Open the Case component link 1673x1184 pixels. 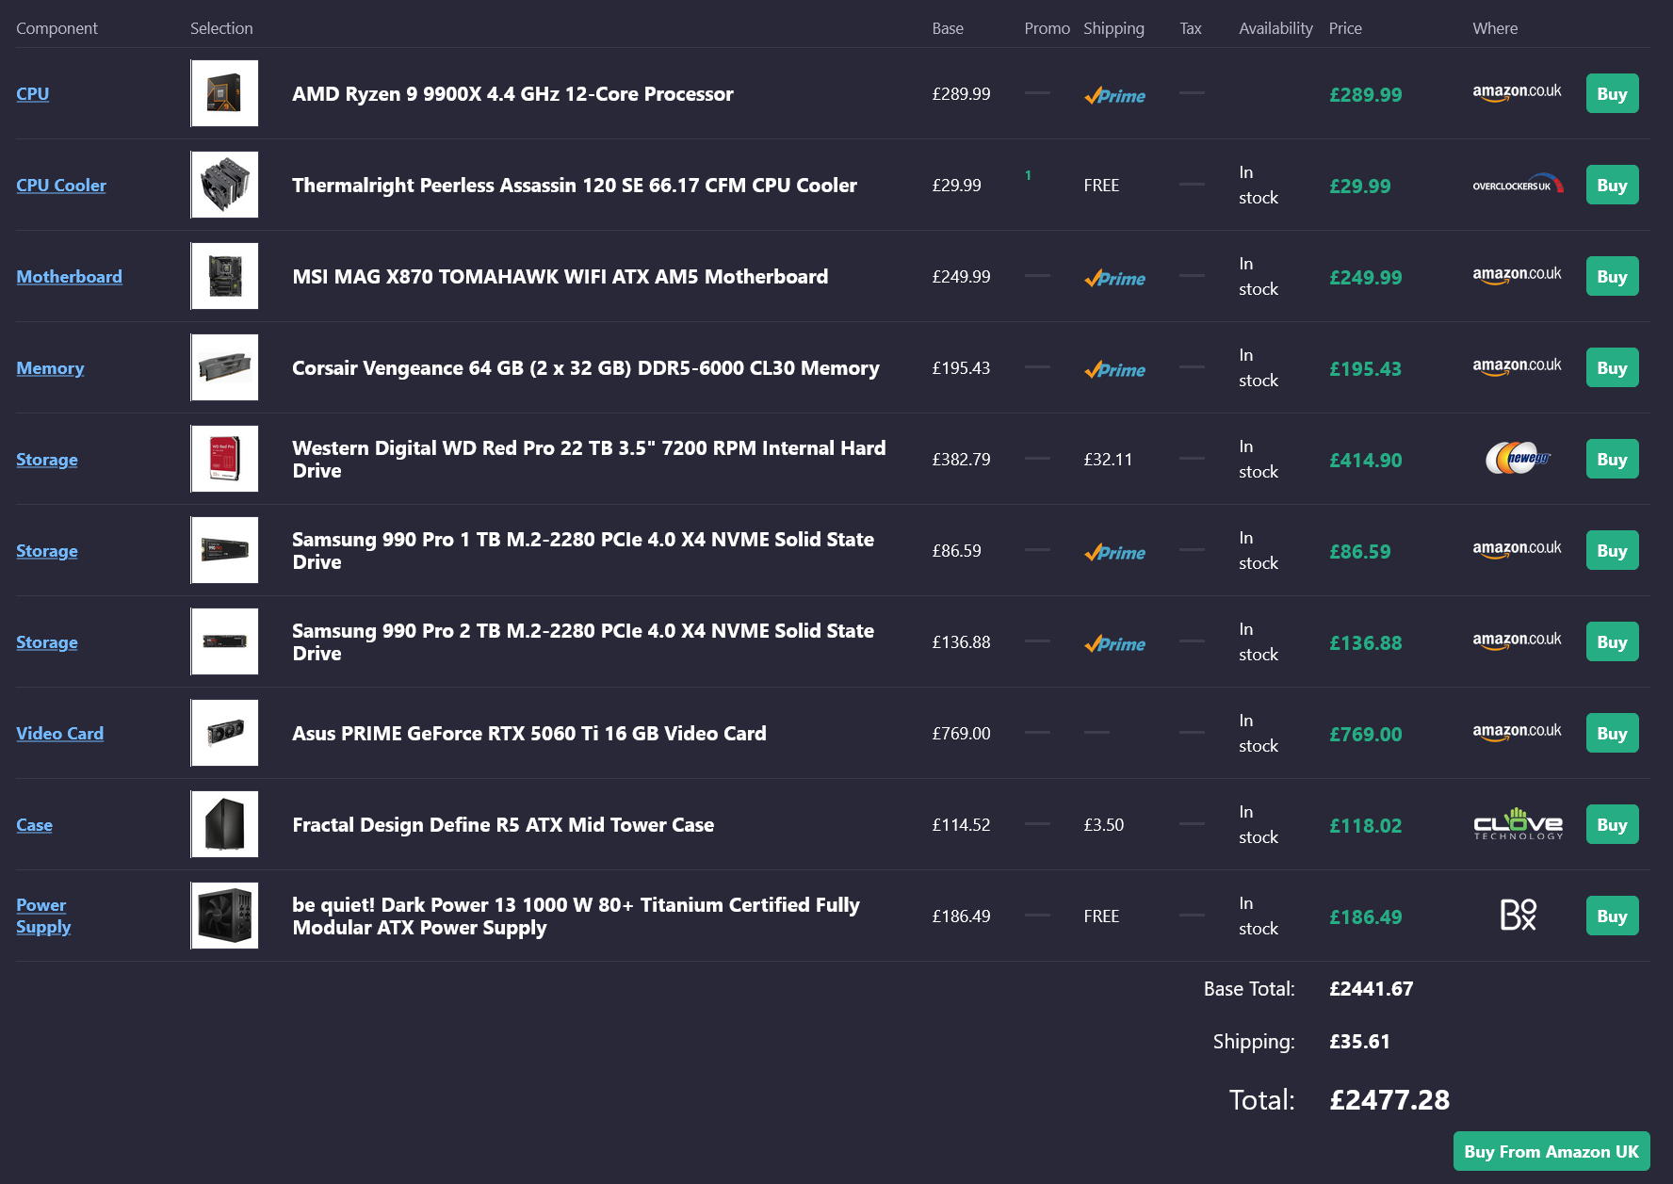[x=34, y=825]
